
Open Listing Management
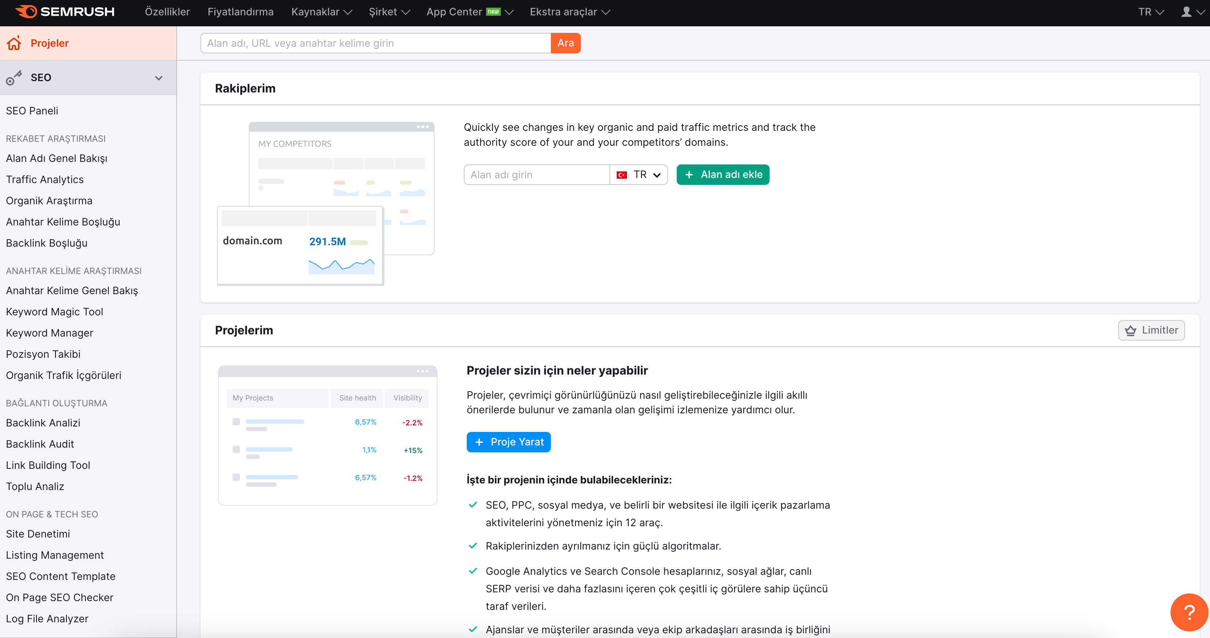[55, 555]
